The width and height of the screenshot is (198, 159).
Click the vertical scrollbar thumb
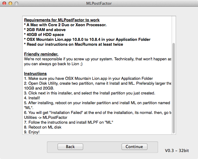coord(174,88)
